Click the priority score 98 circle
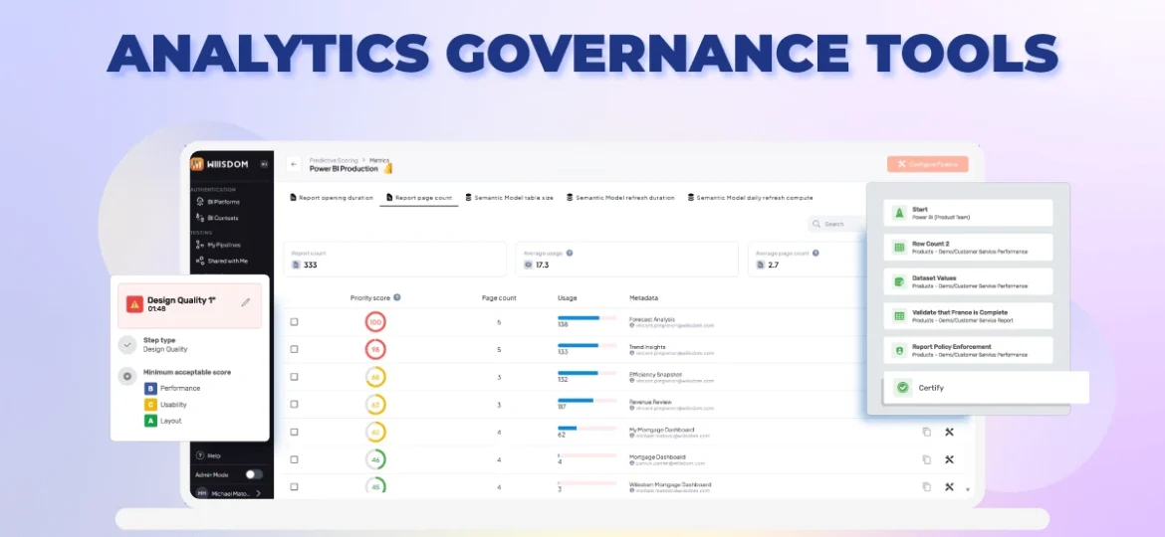 375,349
